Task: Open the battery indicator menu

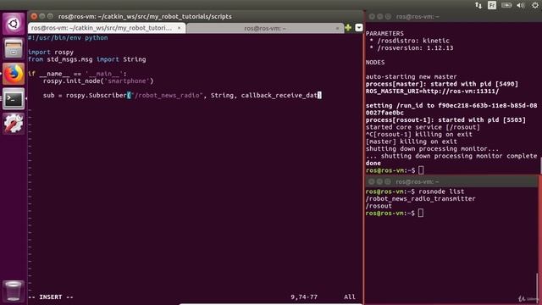Action: [506, 5]
